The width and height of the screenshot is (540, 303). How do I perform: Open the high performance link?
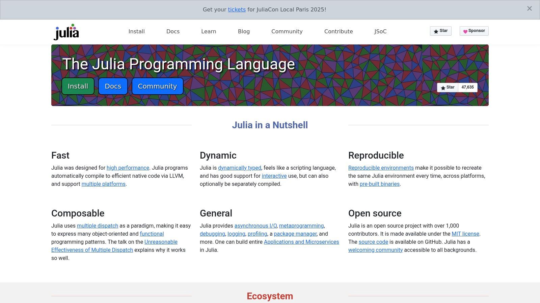point(128,168)
